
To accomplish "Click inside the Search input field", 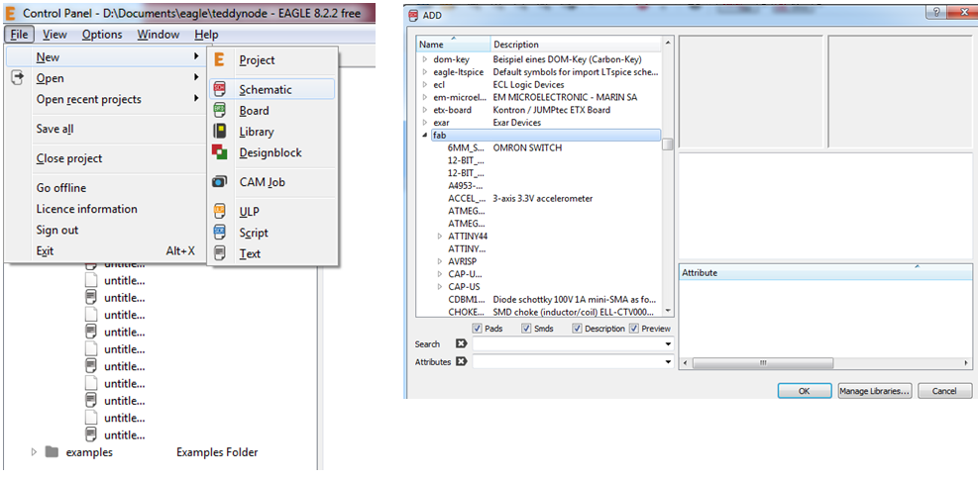I will click(x=568, y=344).
